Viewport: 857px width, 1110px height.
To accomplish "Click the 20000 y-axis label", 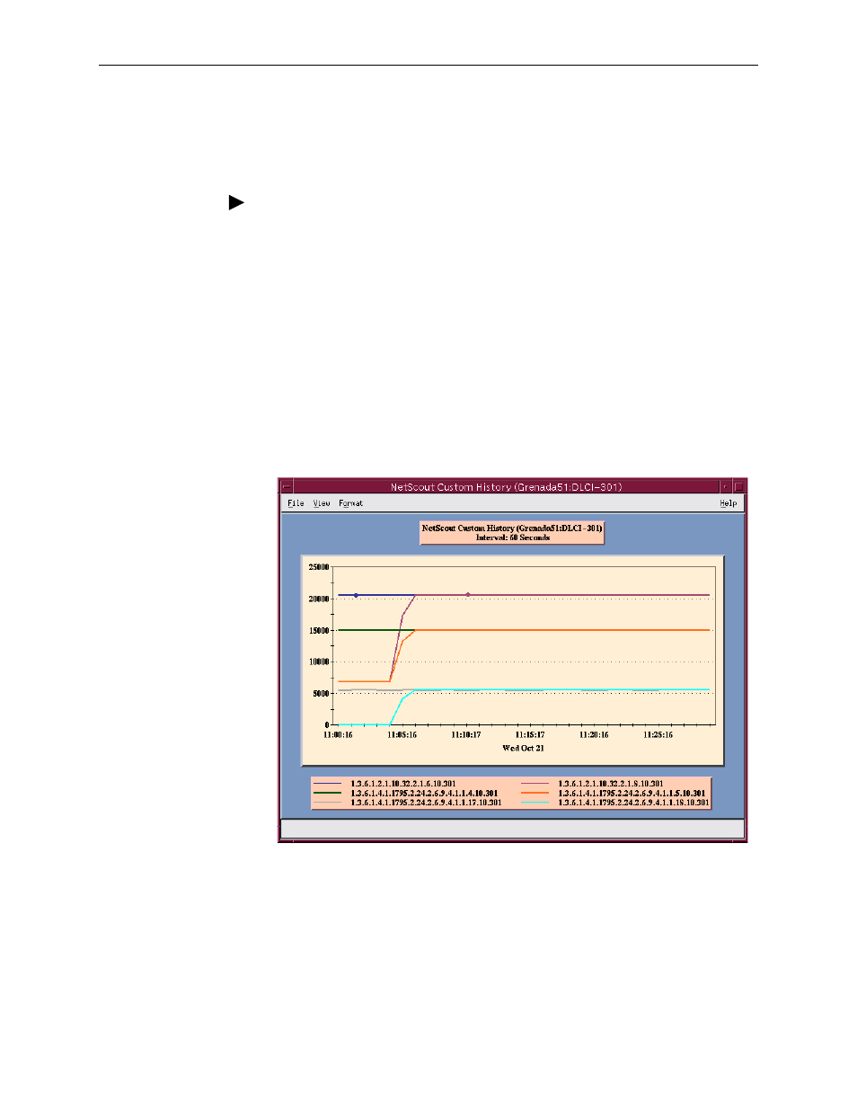I will tap(319, 599).
